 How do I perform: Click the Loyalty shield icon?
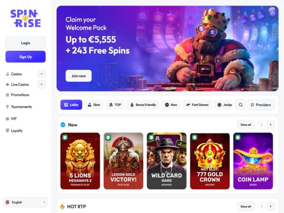(x=7, y=131)
